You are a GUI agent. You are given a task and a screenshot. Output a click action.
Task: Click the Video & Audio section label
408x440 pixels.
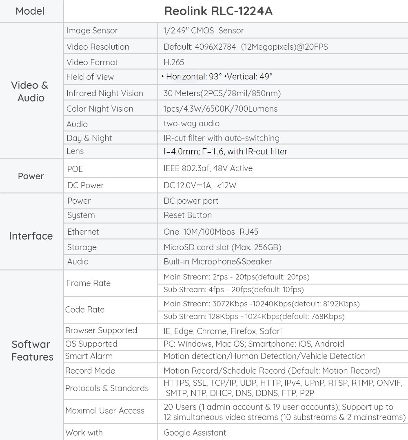point(31,91)
